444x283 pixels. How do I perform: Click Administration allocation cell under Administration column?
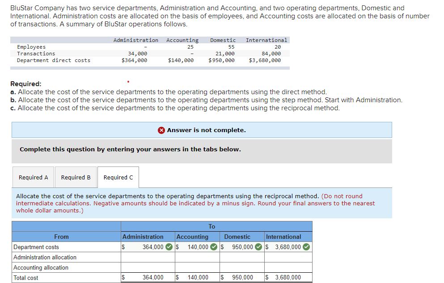click(x=148, y=257)
